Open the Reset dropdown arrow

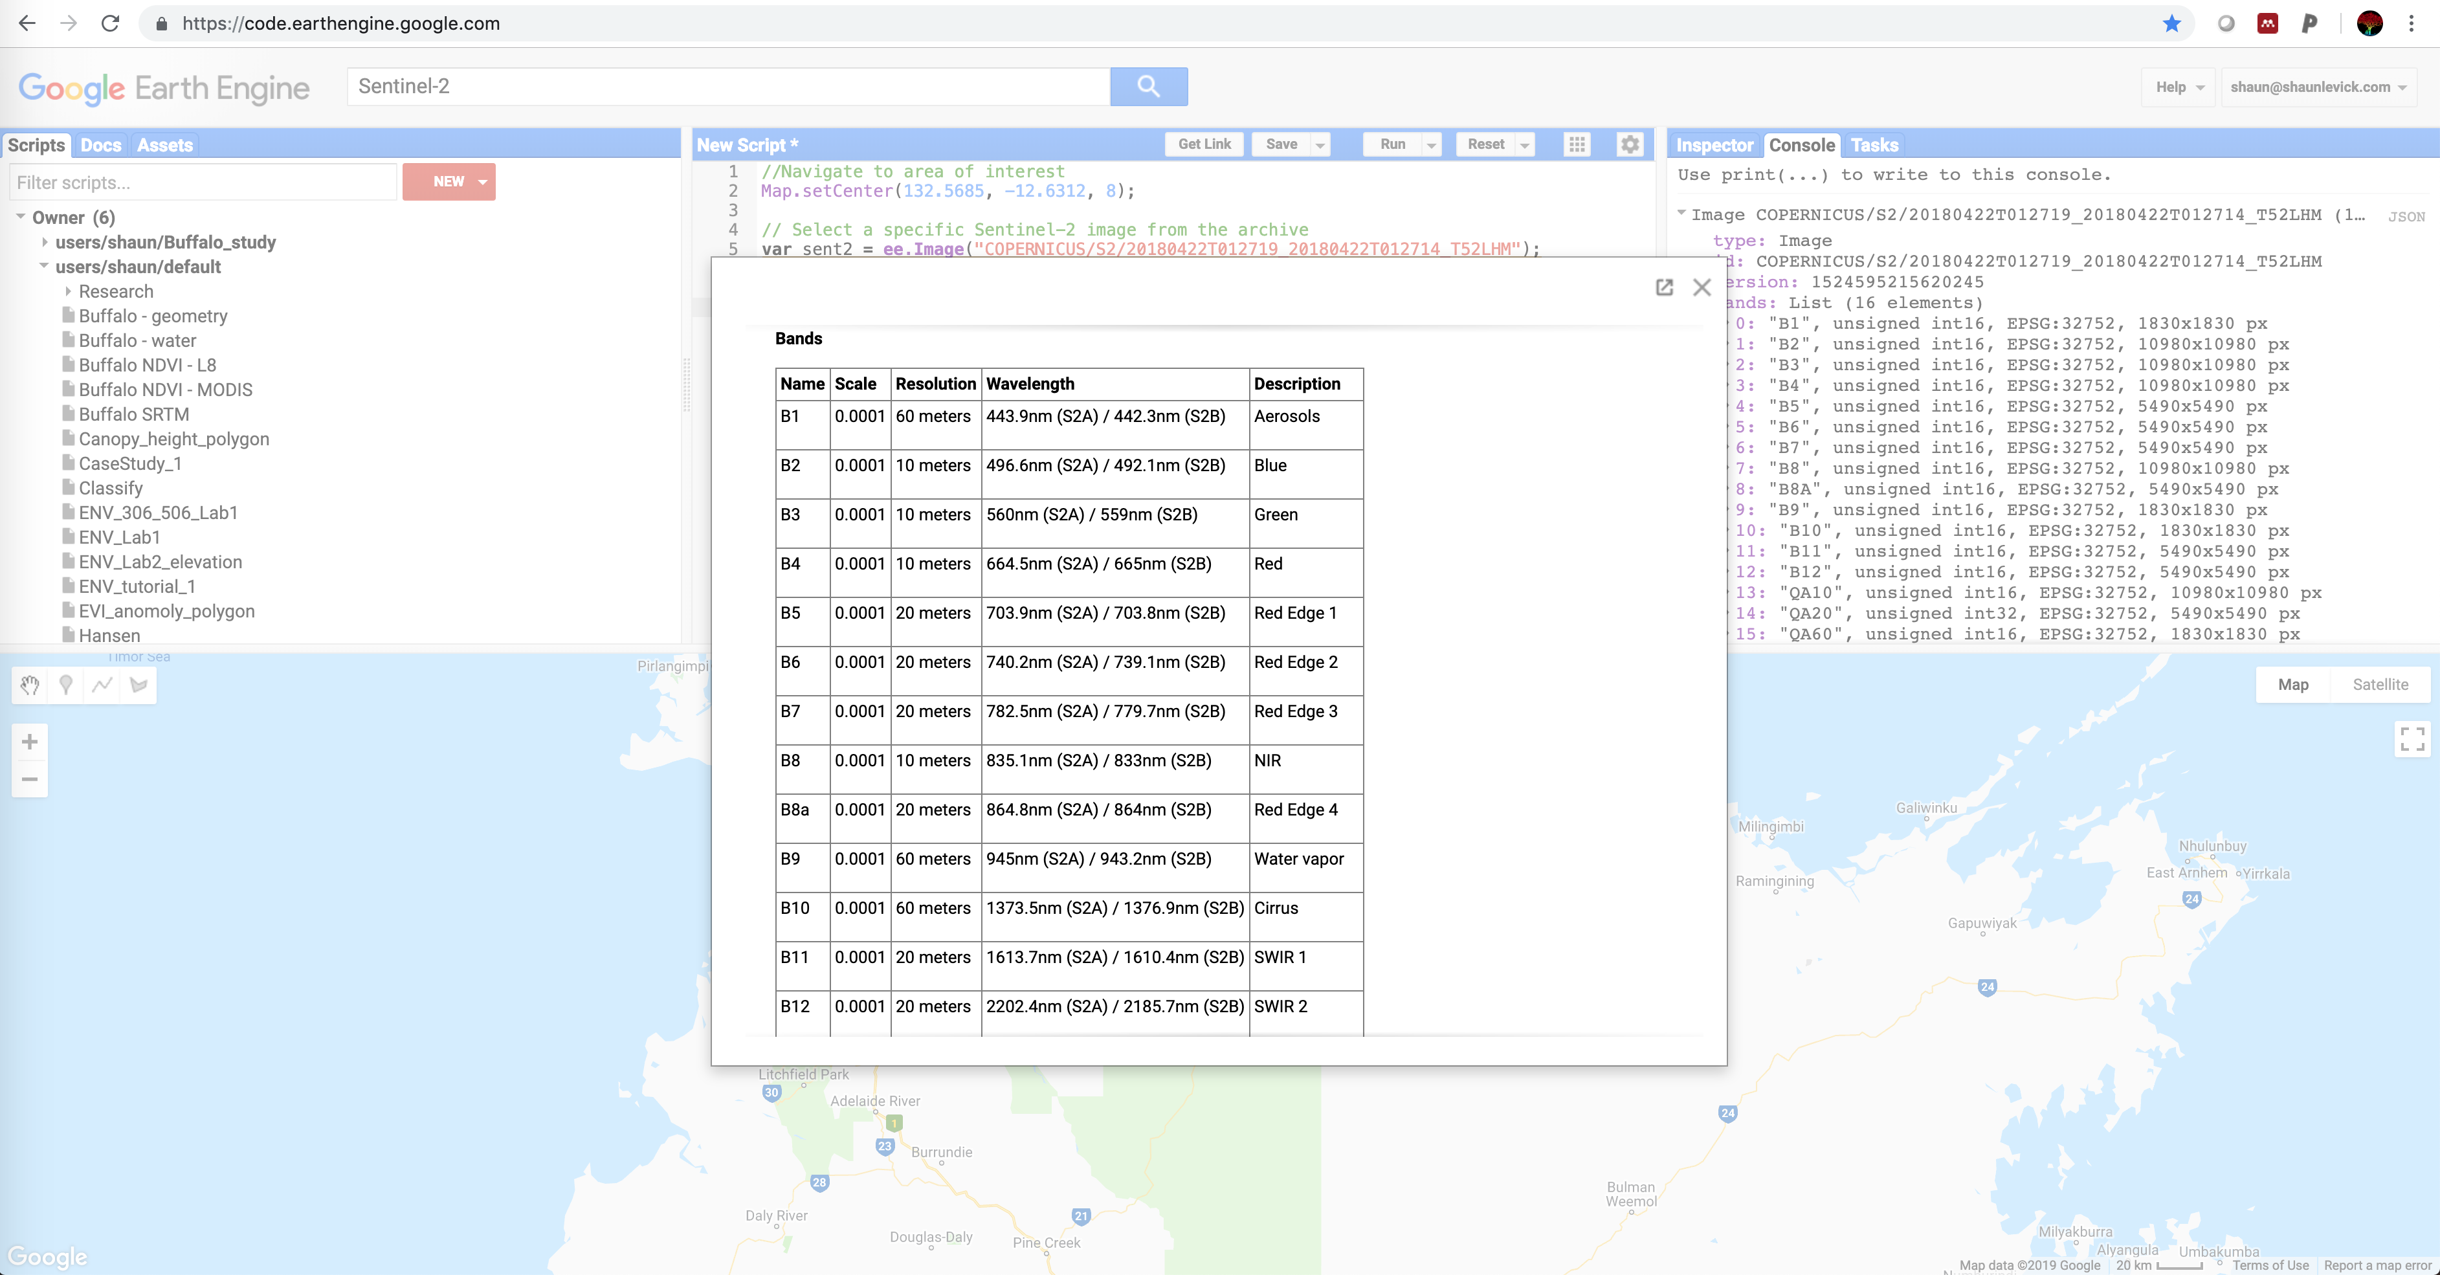pos(1525,145)
